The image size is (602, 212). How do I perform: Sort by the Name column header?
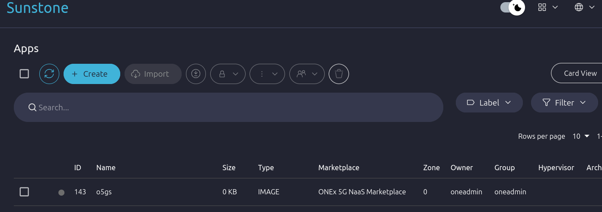click(106, 168)
